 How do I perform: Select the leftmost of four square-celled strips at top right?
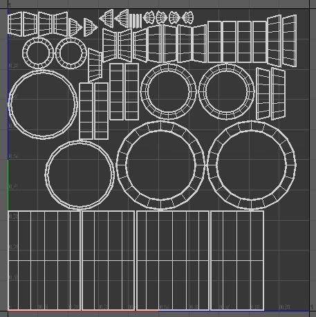214,42
